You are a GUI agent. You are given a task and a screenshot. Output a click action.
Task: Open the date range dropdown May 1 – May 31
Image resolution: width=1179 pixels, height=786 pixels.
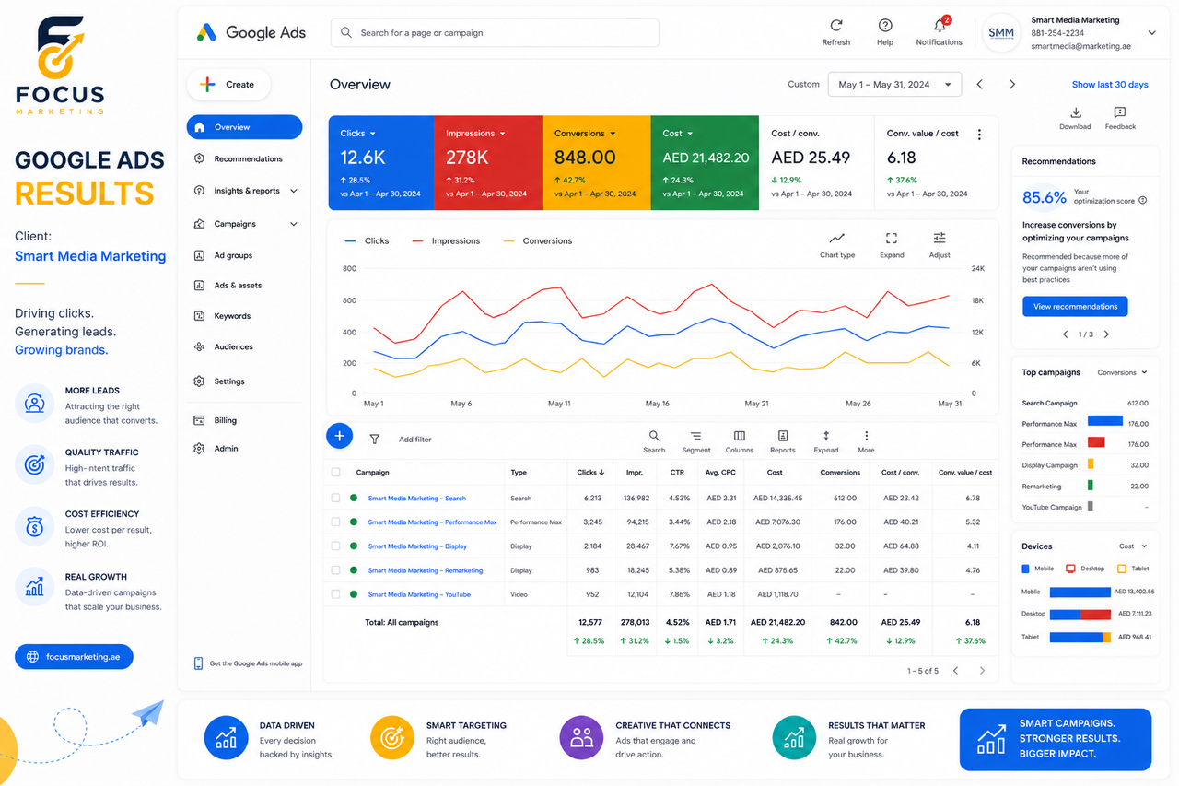coord(894,84)
